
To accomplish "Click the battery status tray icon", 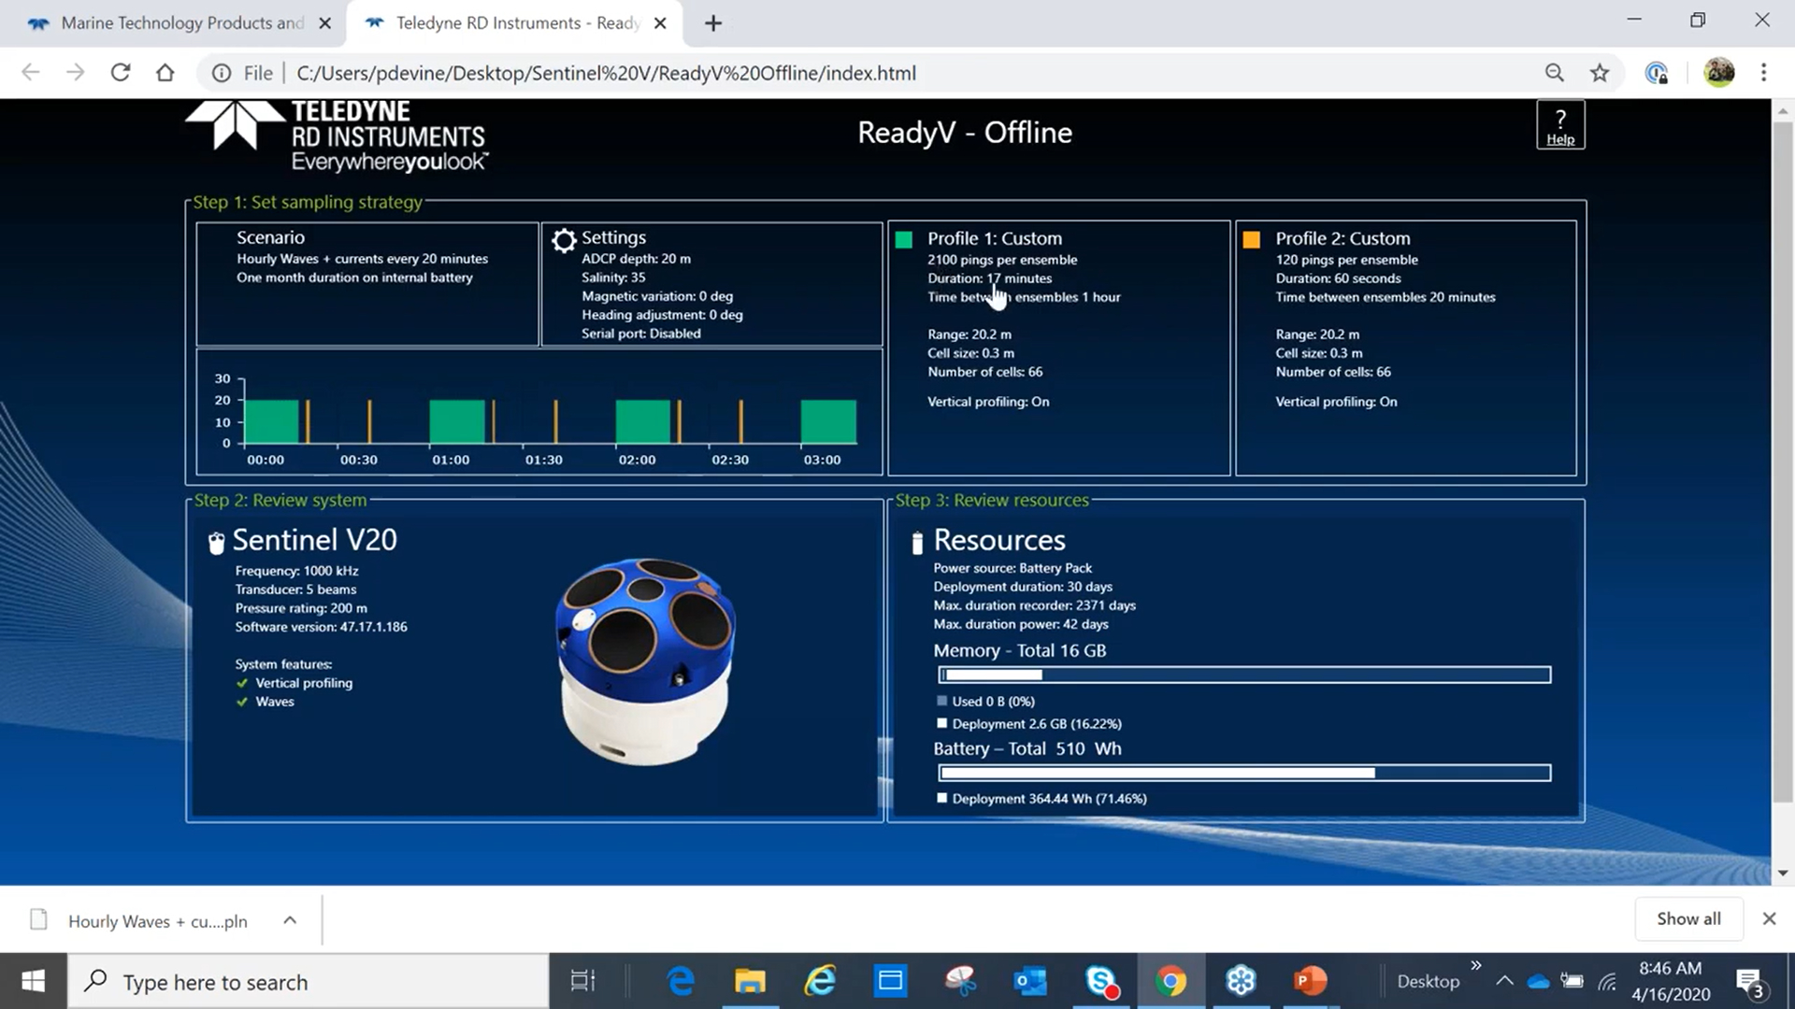I will (x=1572, y=981).
